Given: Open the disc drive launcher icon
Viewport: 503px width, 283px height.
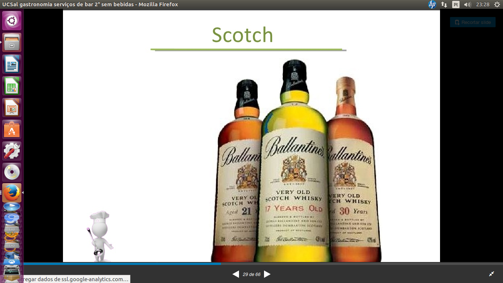Looking at the screenshot, I should 12,172.
